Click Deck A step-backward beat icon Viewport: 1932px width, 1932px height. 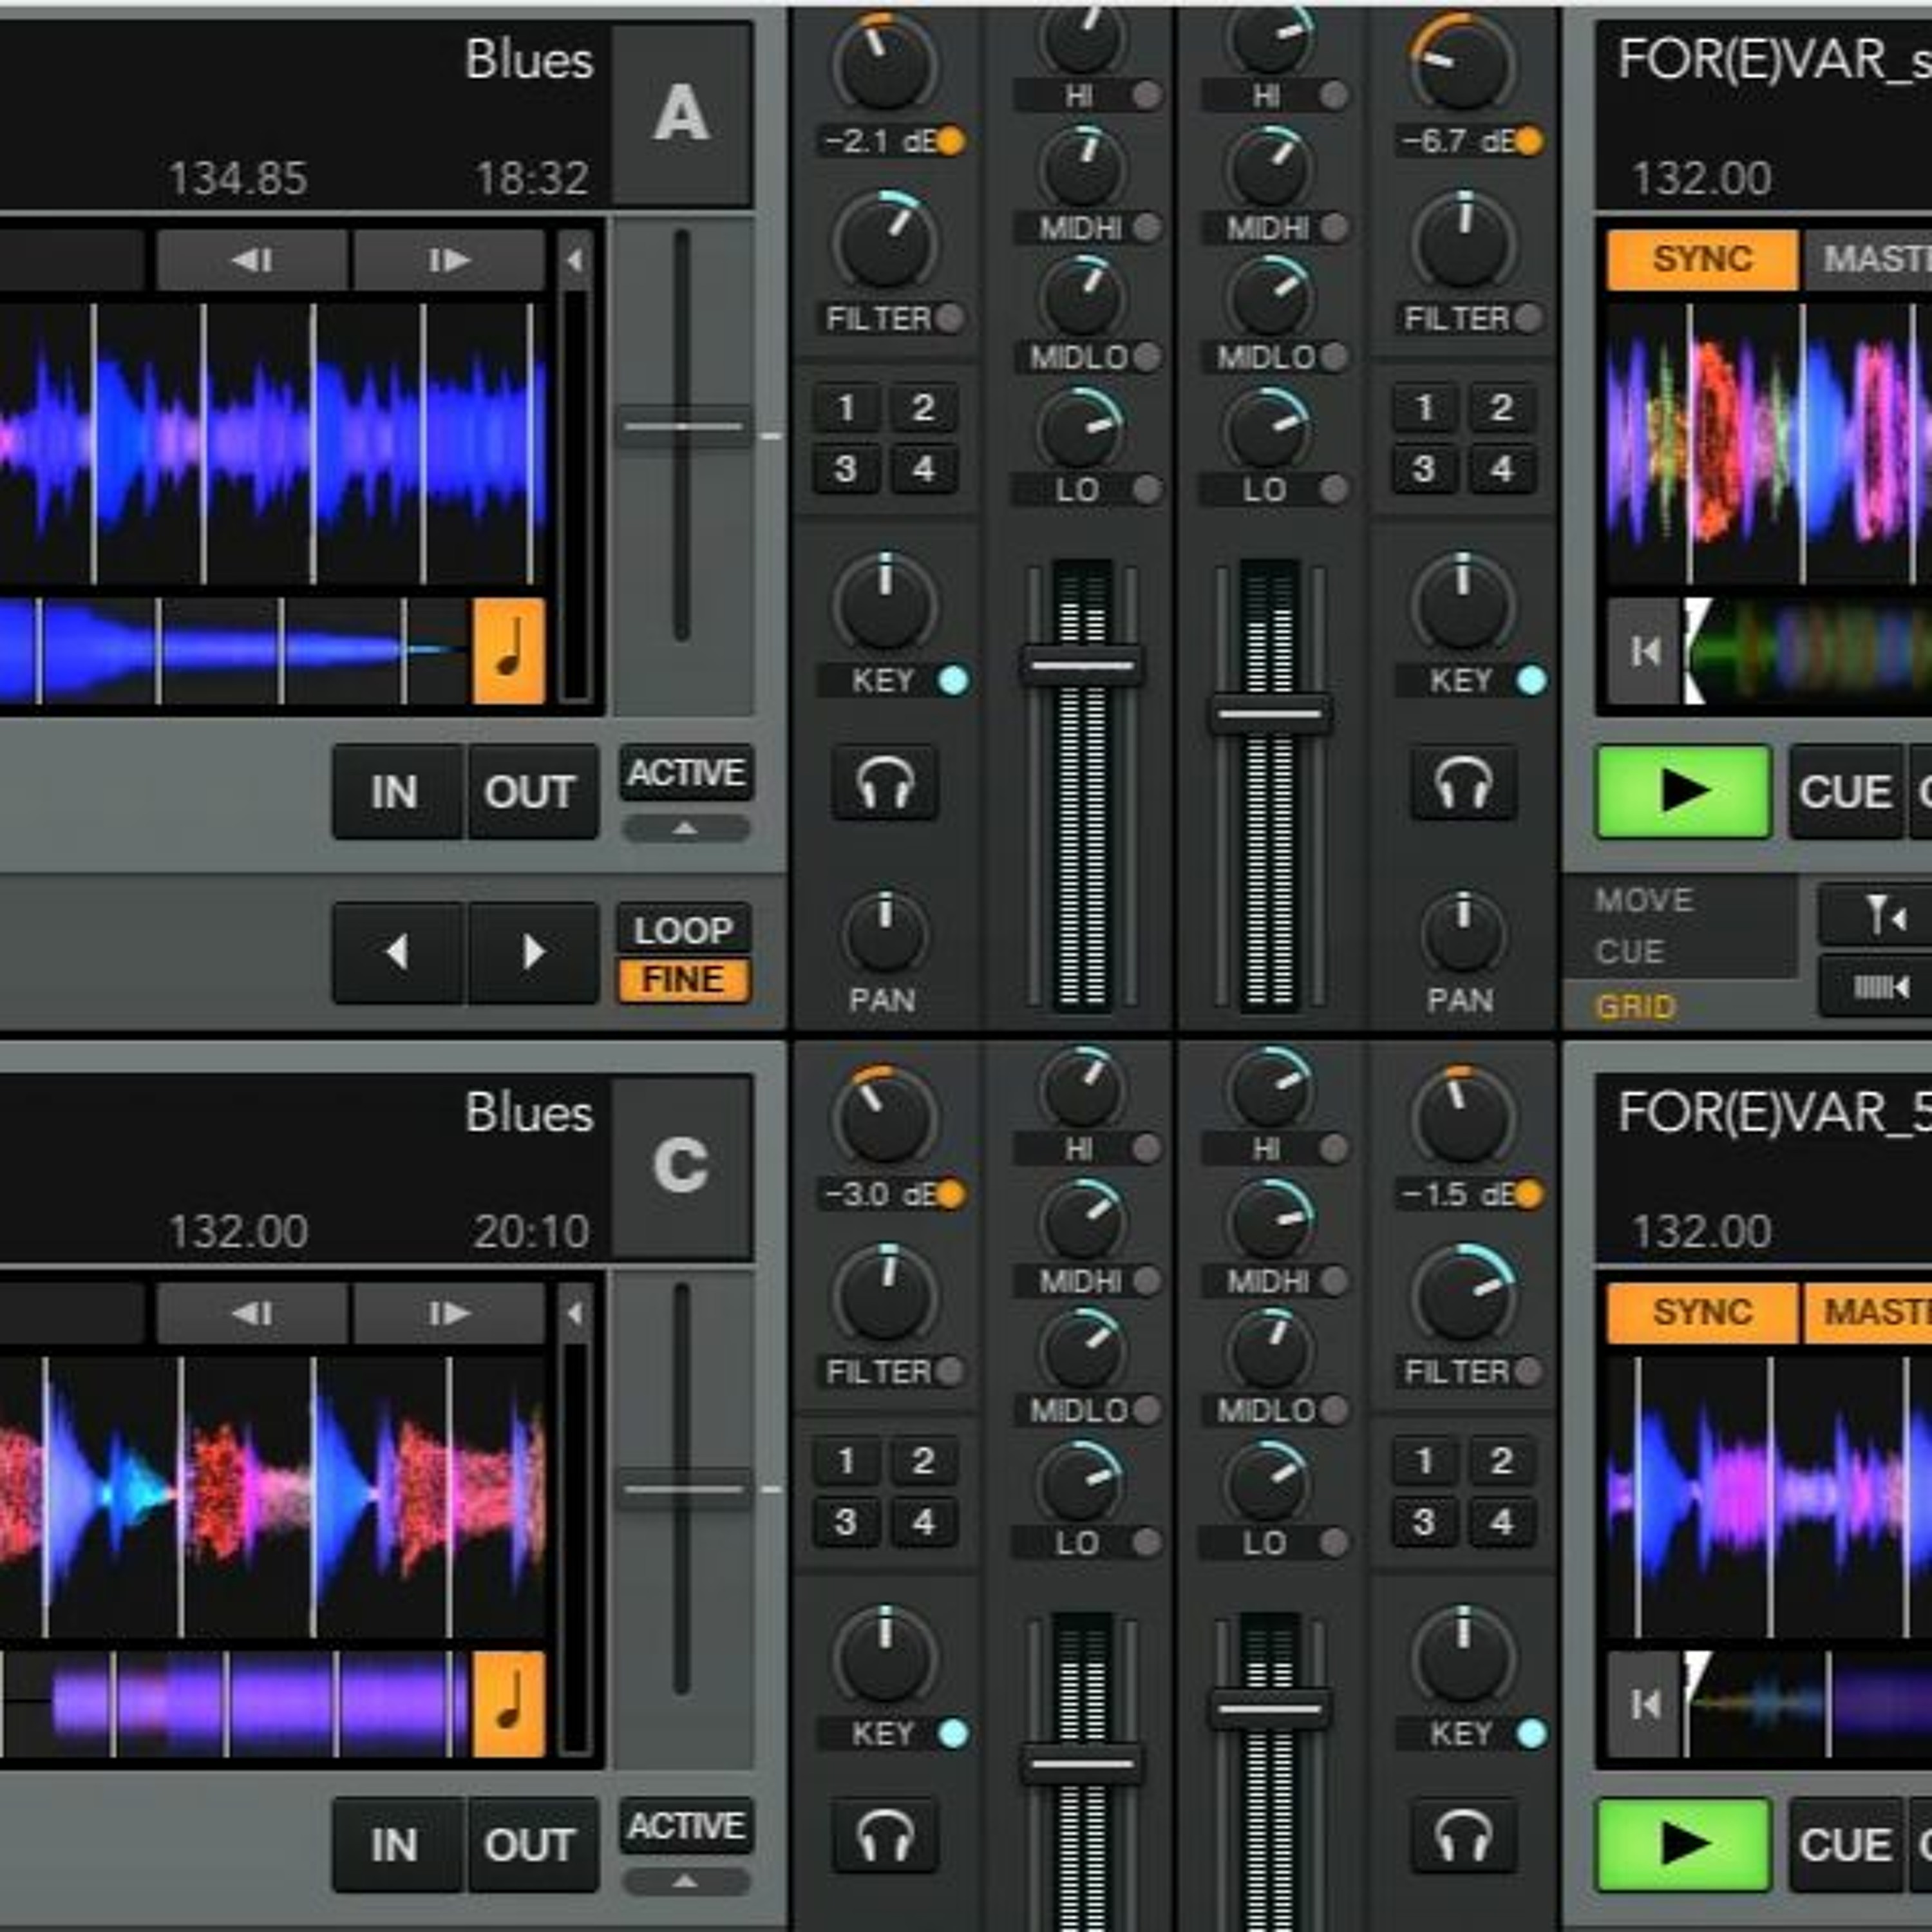tap(252, 260)
